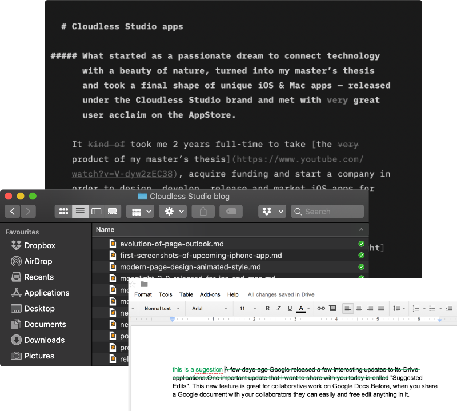Switch Finder to icon view
Image resolution: width=457 pixels, height=411 pixels.
pos(63,211)
